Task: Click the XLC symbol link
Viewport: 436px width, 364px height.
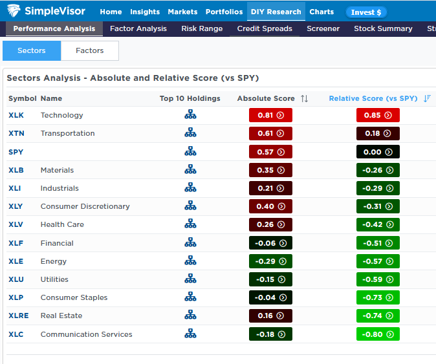Action: click(16, 334)
